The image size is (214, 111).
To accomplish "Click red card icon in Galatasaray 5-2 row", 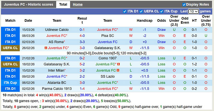I will click(x=119, y=64).
